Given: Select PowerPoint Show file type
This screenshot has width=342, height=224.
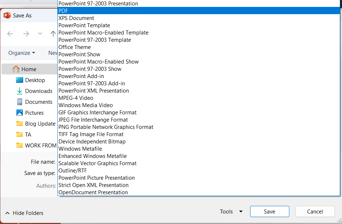Looking at the screenshot, I should [x=199, y=54].
